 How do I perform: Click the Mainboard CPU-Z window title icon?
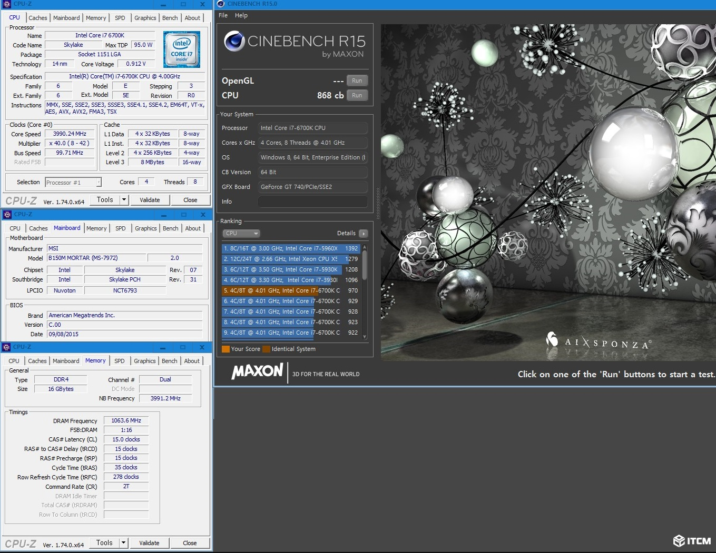(x=7, y=215)
